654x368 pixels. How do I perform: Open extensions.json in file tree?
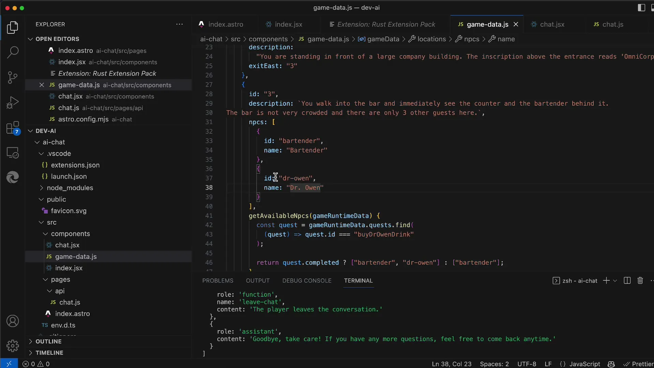coord(108,165)
